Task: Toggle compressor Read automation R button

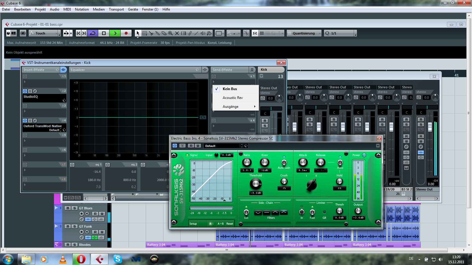Action: click(191, 146)
